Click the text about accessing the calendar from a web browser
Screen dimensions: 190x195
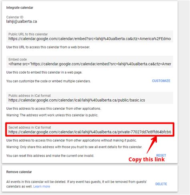tap(48, 47)
